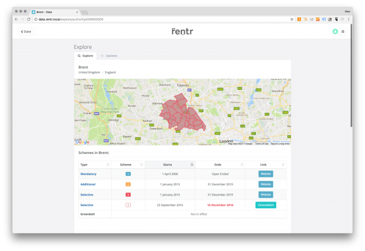The image size is (365, 251).
Task: Reload the page with the refresh icon
Action: click(x=29, y=19)
